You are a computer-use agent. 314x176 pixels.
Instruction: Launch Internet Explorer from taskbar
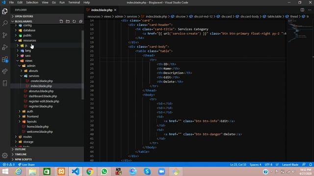[x=19, y=172]
